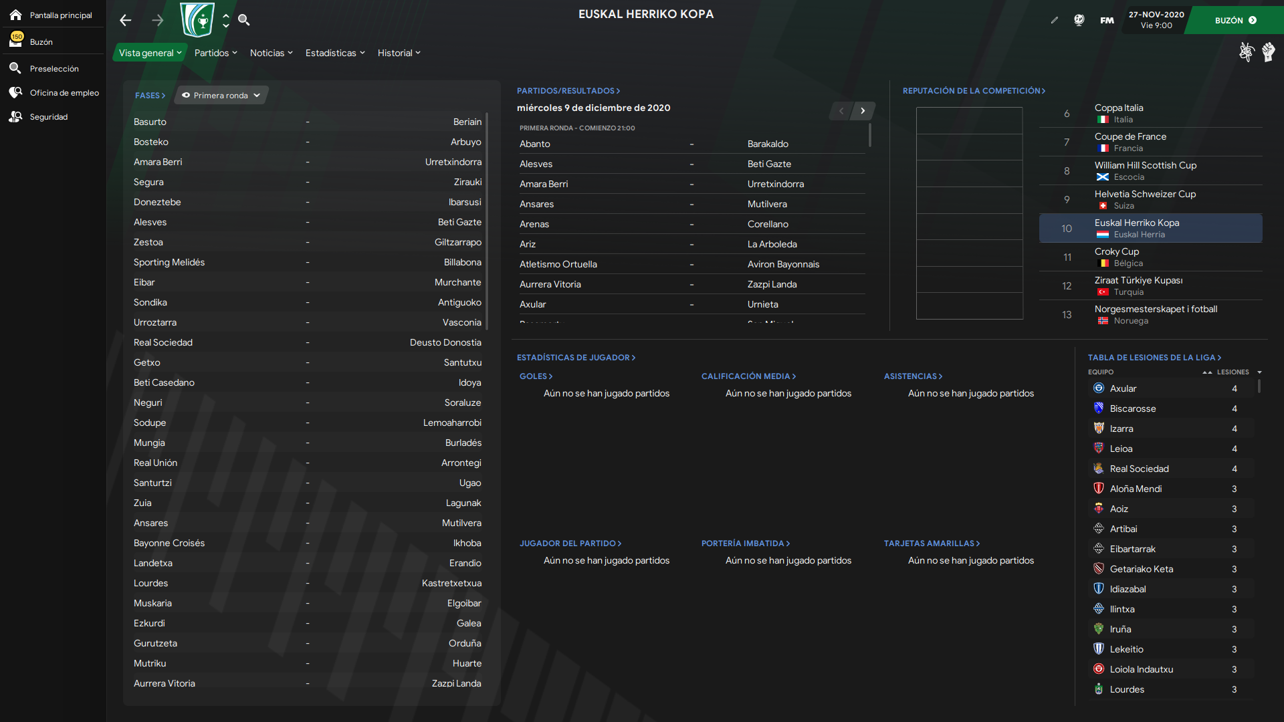Click Real Sociedad in the first round list
The height and width of the screenshot is (722, 1284).
pyautogui.click(x=163, y=342)
